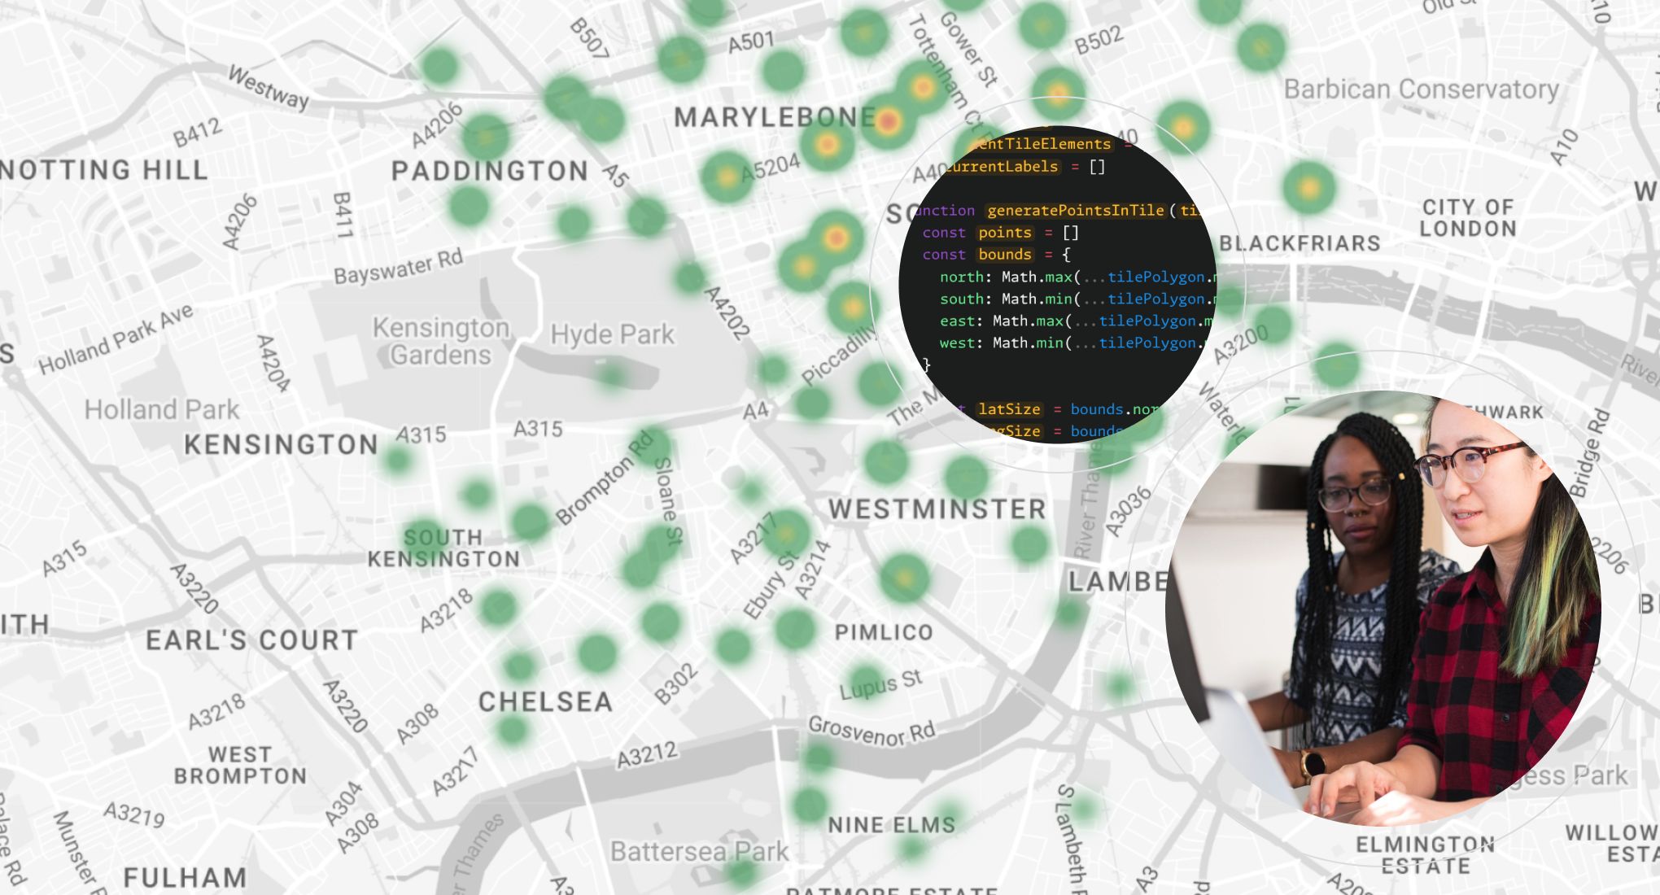Click the EARL'S COURT label
The width and height of the screenshot is (1660, 895).
(x=252, y=640)
